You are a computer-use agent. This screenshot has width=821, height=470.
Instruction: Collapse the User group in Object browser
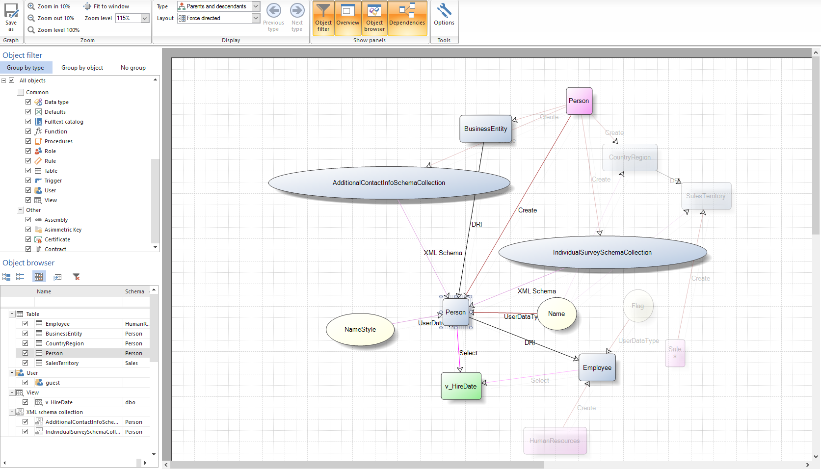coord(12,373)
